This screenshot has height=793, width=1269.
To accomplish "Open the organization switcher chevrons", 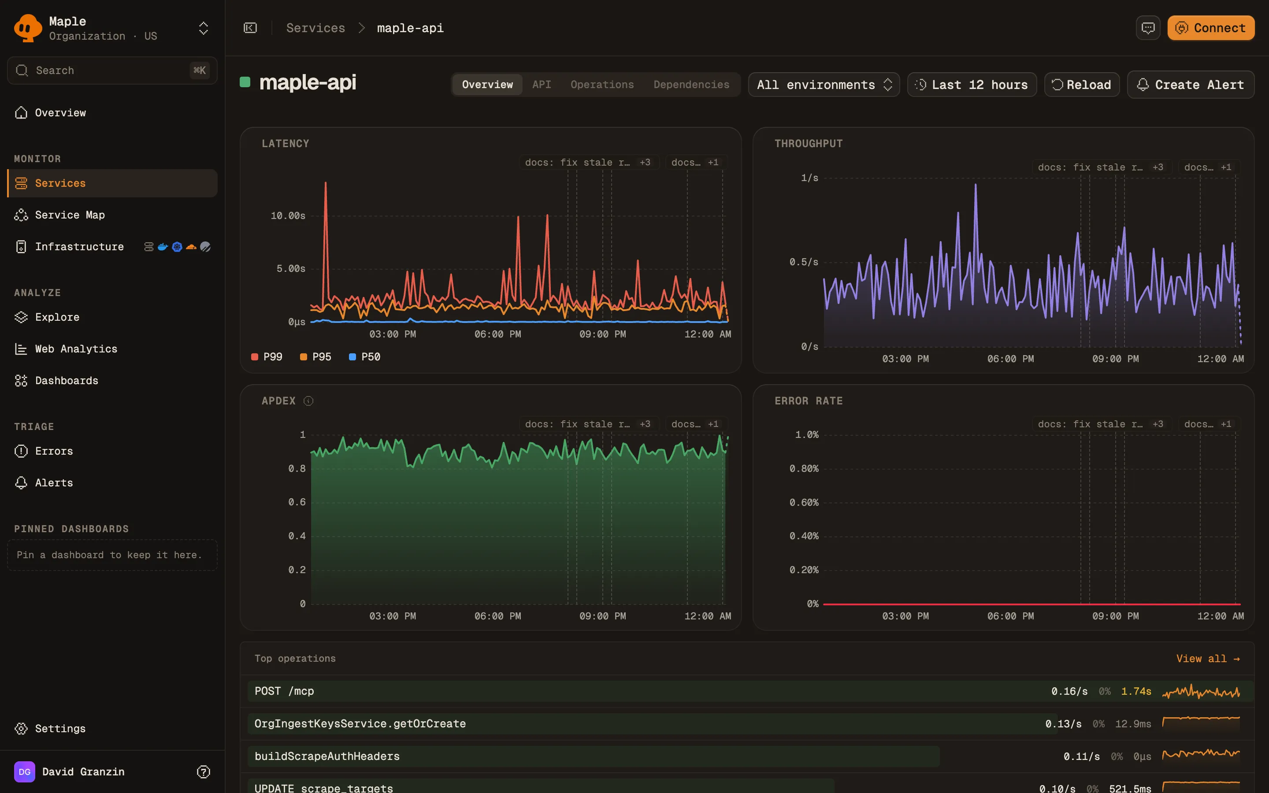I will [204, 28].
